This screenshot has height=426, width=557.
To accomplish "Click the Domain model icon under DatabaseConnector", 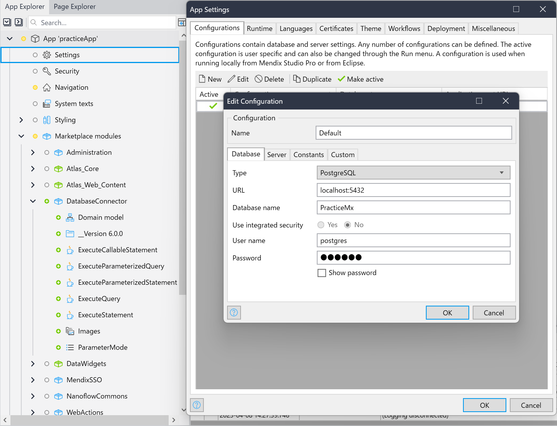I will [70, 217].
